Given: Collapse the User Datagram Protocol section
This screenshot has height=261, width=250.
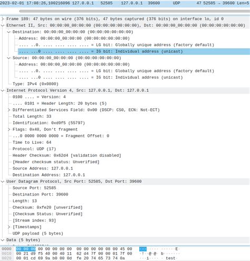Looking at the screenshot, I should pyautogui.click(x=3, y=181).
